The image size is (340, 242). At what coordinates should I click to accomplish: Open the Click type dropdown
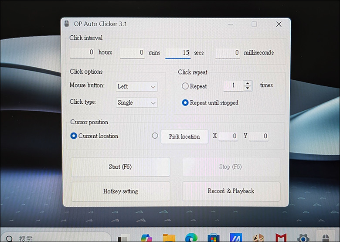click(136, 102)
